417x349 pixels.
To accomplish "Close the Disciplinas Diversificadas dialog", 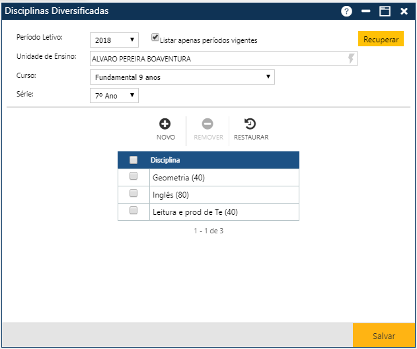I will (404, 11).
